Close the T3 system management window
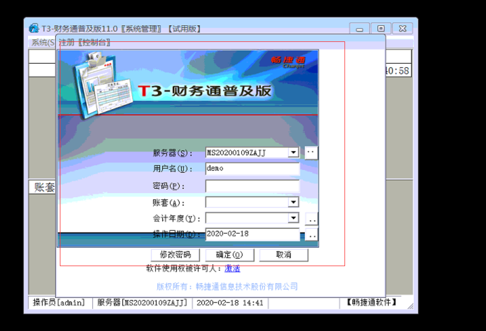The image size is (486, 331). point(403,29)
